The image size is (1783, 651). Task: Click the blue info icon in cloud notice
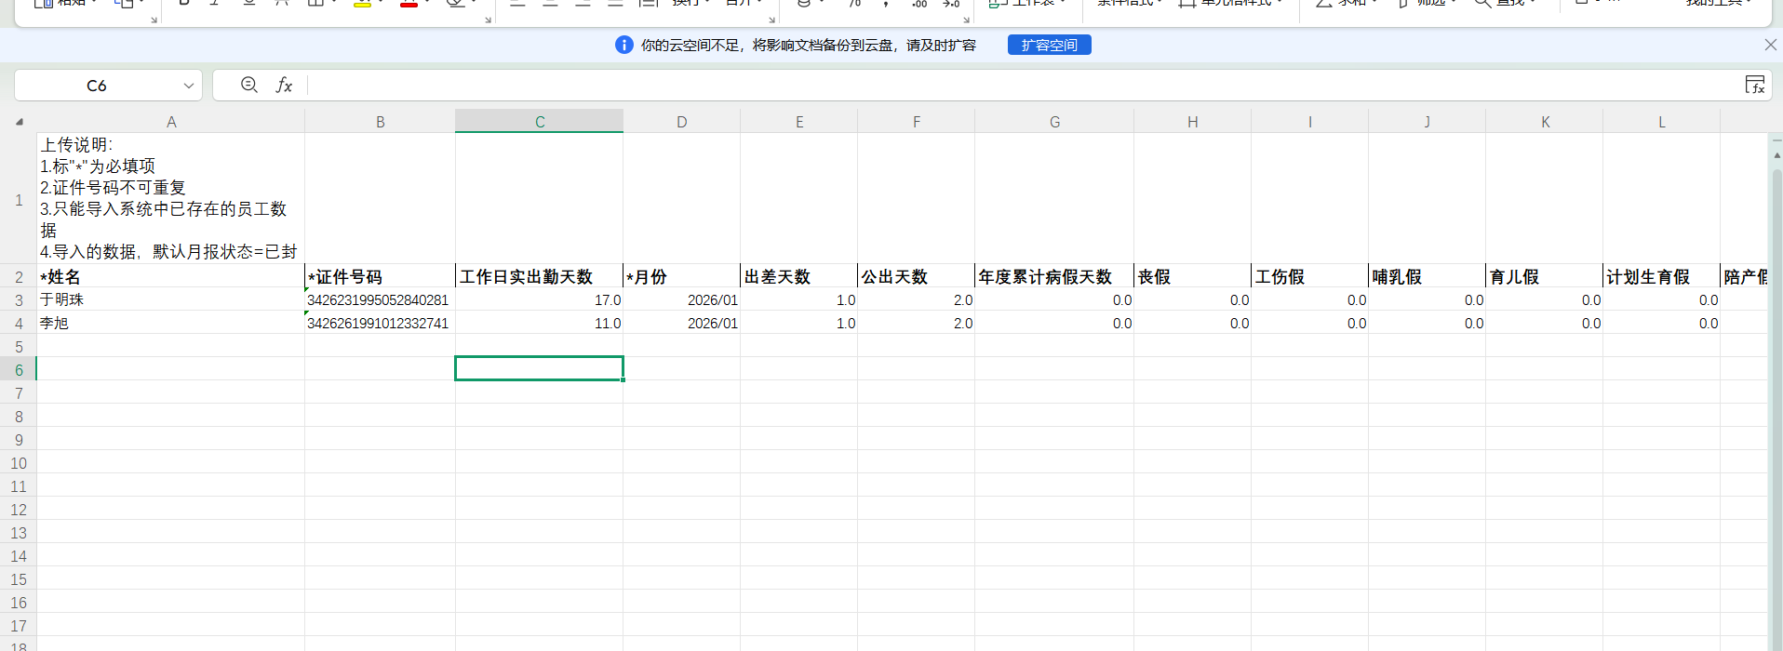624,45
